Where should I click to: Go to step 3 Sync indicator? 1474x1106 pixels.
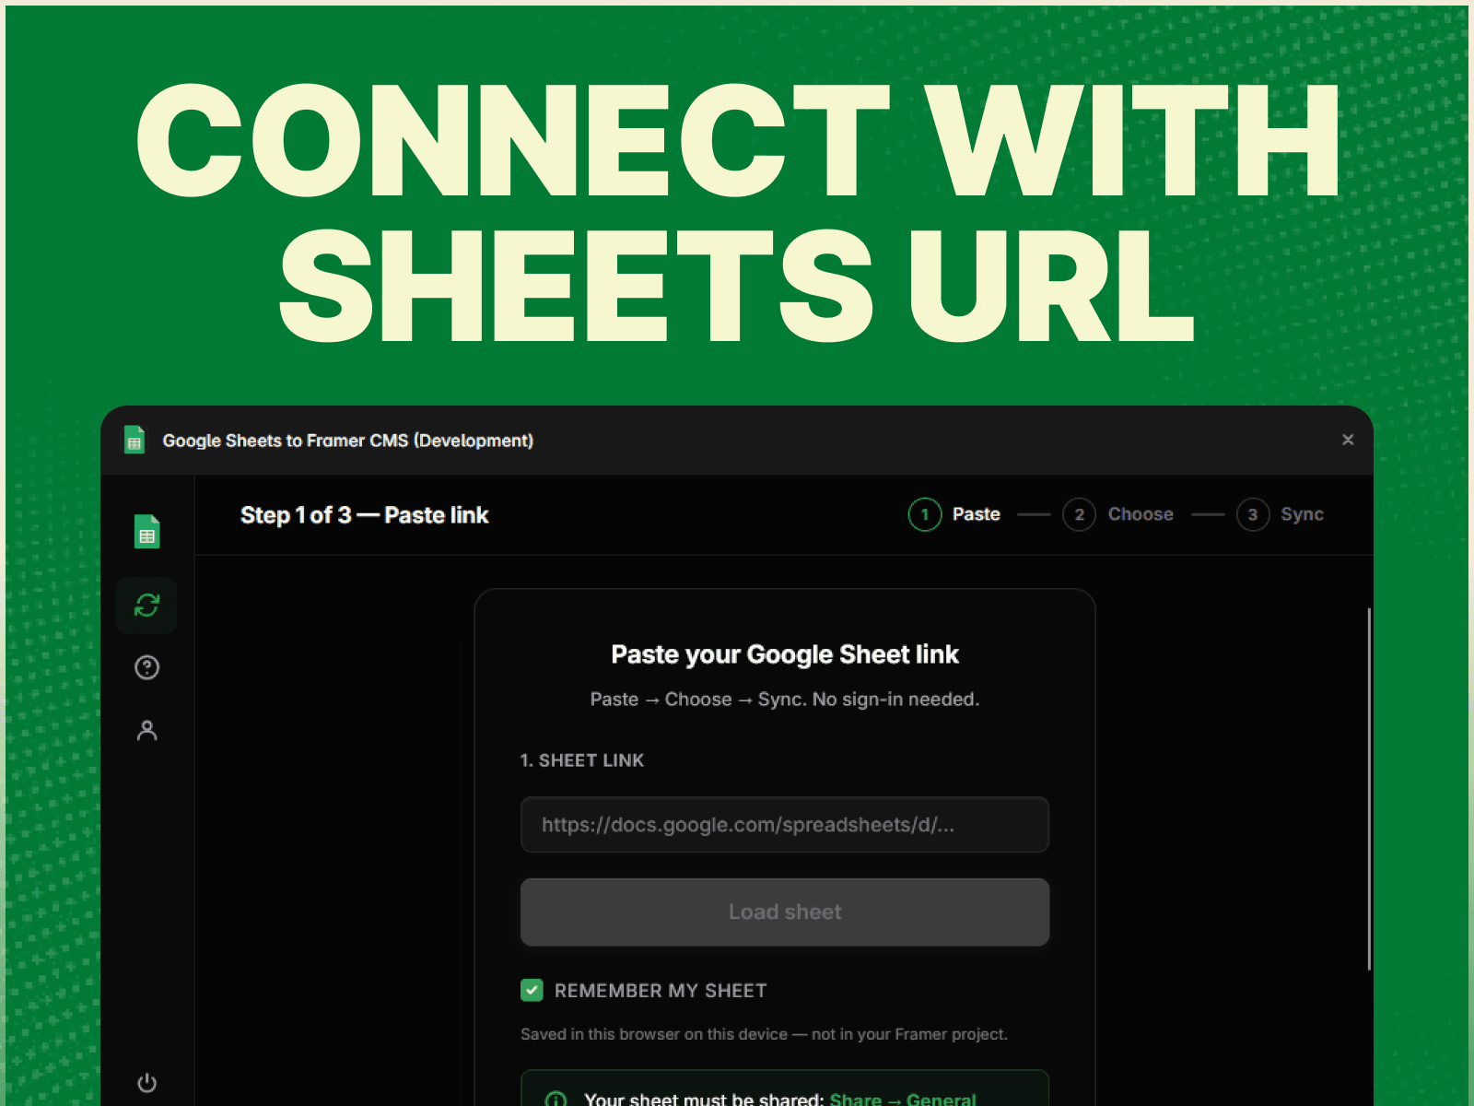point(1280,514)
